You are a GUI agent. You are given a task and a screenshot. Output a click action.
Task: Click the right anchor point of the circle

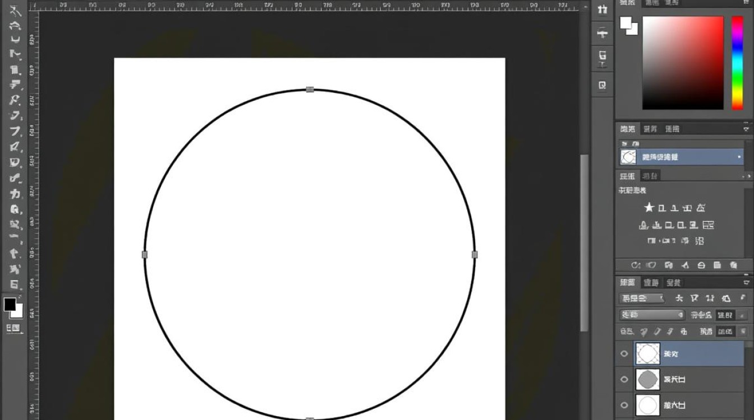coord(475,254)
